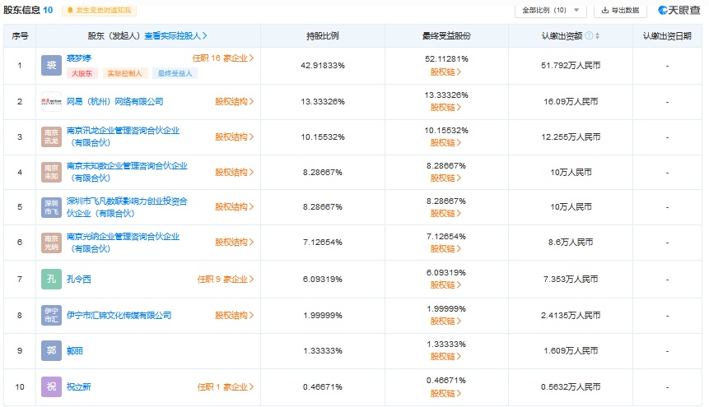Click the 实际控制人 tag
The height and width of the screenshot is (407, 709).
click(125, 73)
